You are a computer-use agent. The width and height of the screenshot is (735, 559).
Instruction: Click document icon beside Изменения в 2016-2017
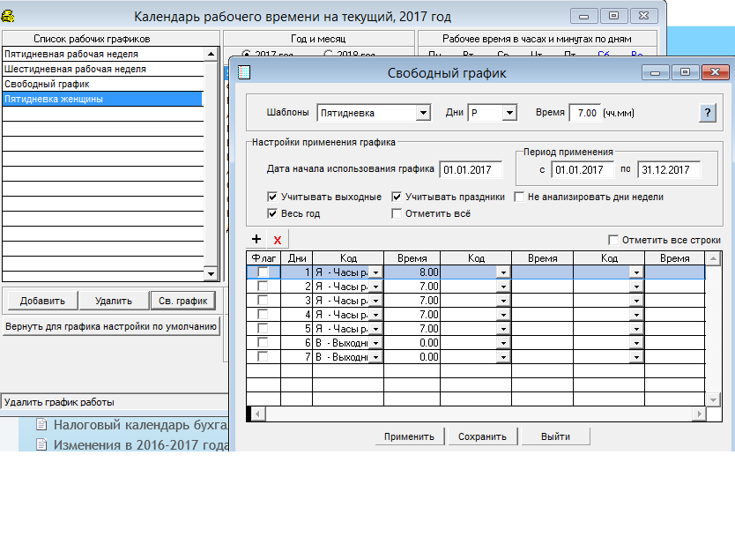[x=41, y=444]
